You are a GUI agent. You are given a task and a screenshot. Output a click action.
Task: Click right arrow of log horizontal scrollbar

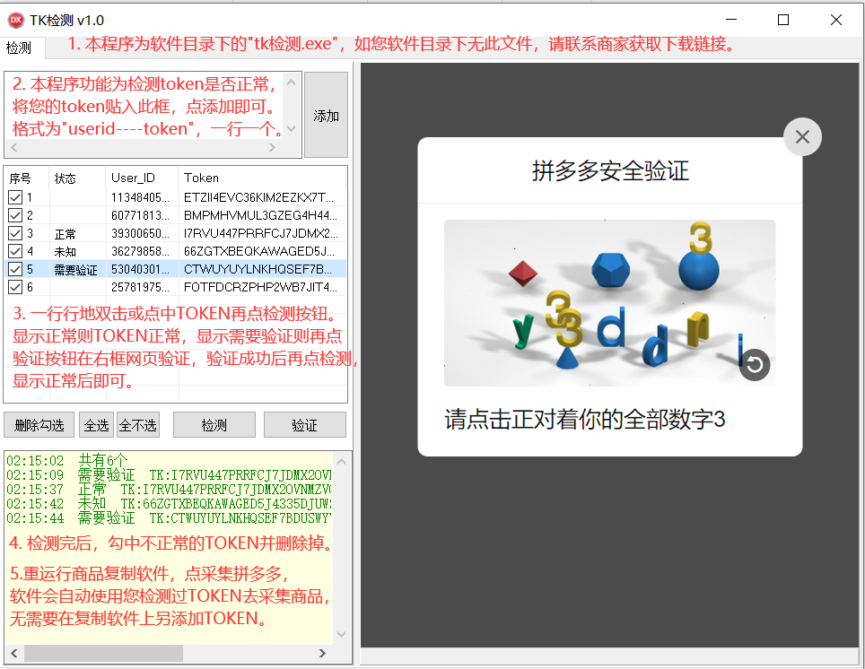pyautogui.click(x=323, y=653)
